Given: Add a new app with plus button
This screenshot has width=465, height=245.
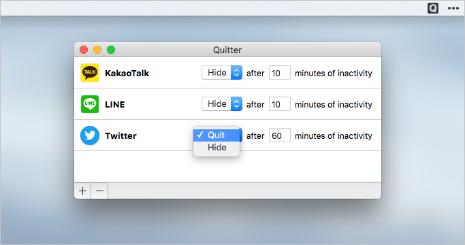Looking at the screenshot, I should tap(83, 191).
